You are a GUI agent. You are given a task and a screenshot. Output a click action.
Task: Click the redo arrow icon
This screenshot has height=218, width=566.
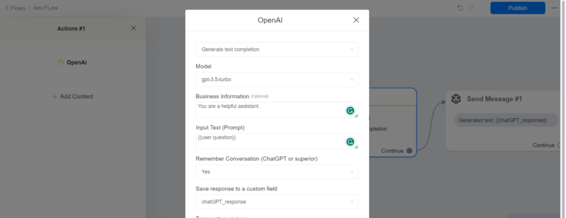click(x=471, y=8)
